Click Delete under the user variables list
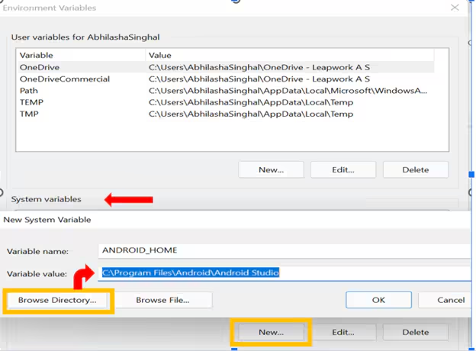The image size is (476, 351). (416, 169)
